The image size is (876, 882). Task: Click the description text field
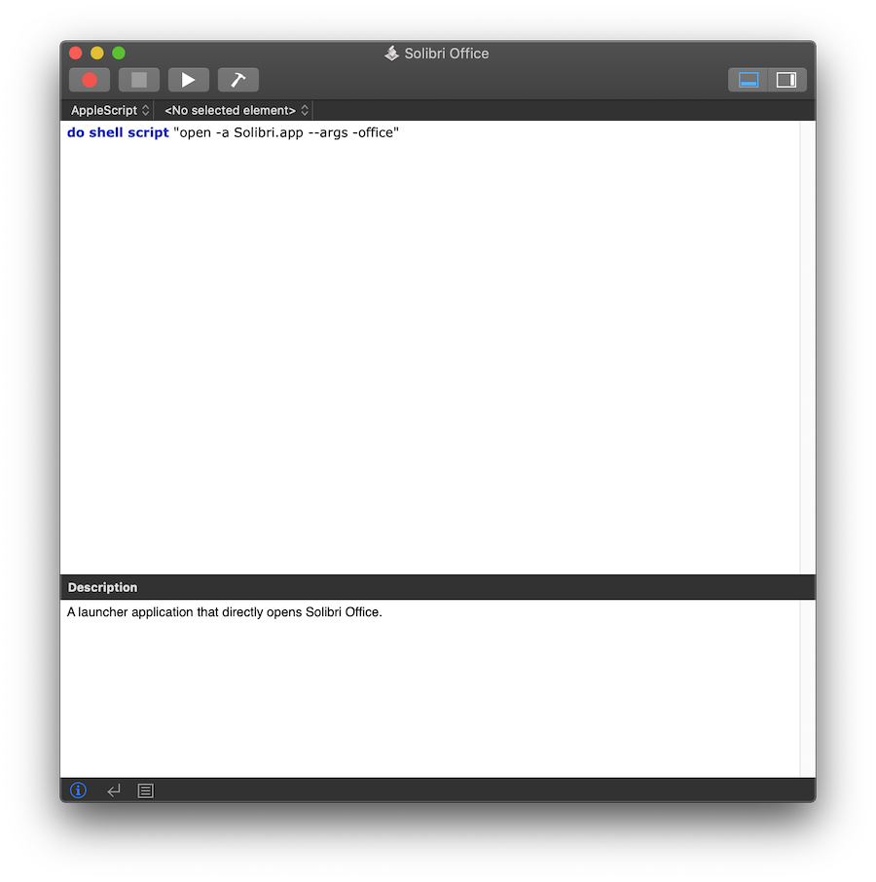[x=429, y=688]
